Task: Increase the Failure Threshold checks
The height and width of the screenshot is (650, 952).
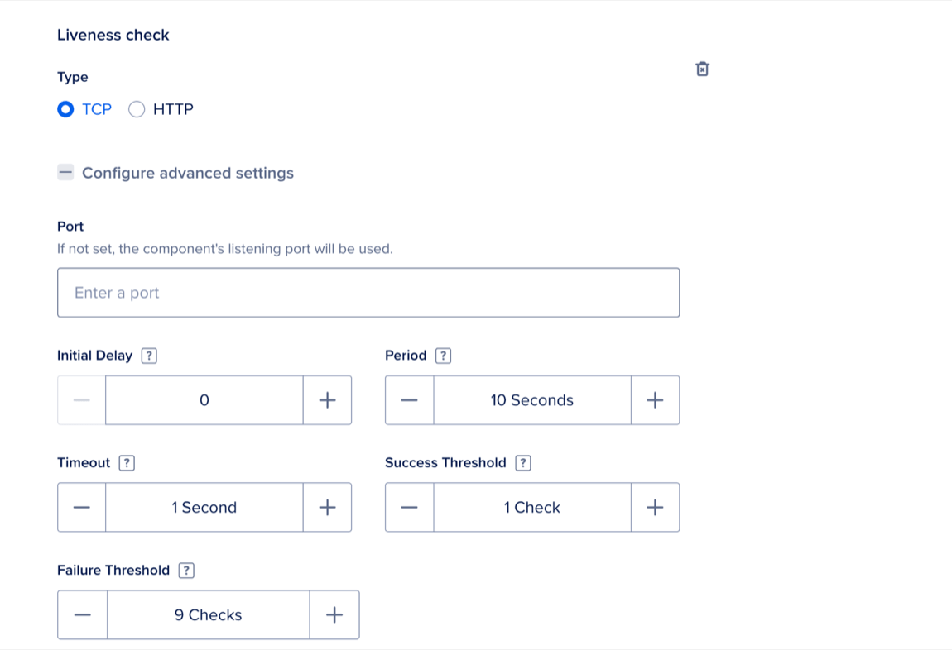Action: pyautogui.click(x=334, y=615)
